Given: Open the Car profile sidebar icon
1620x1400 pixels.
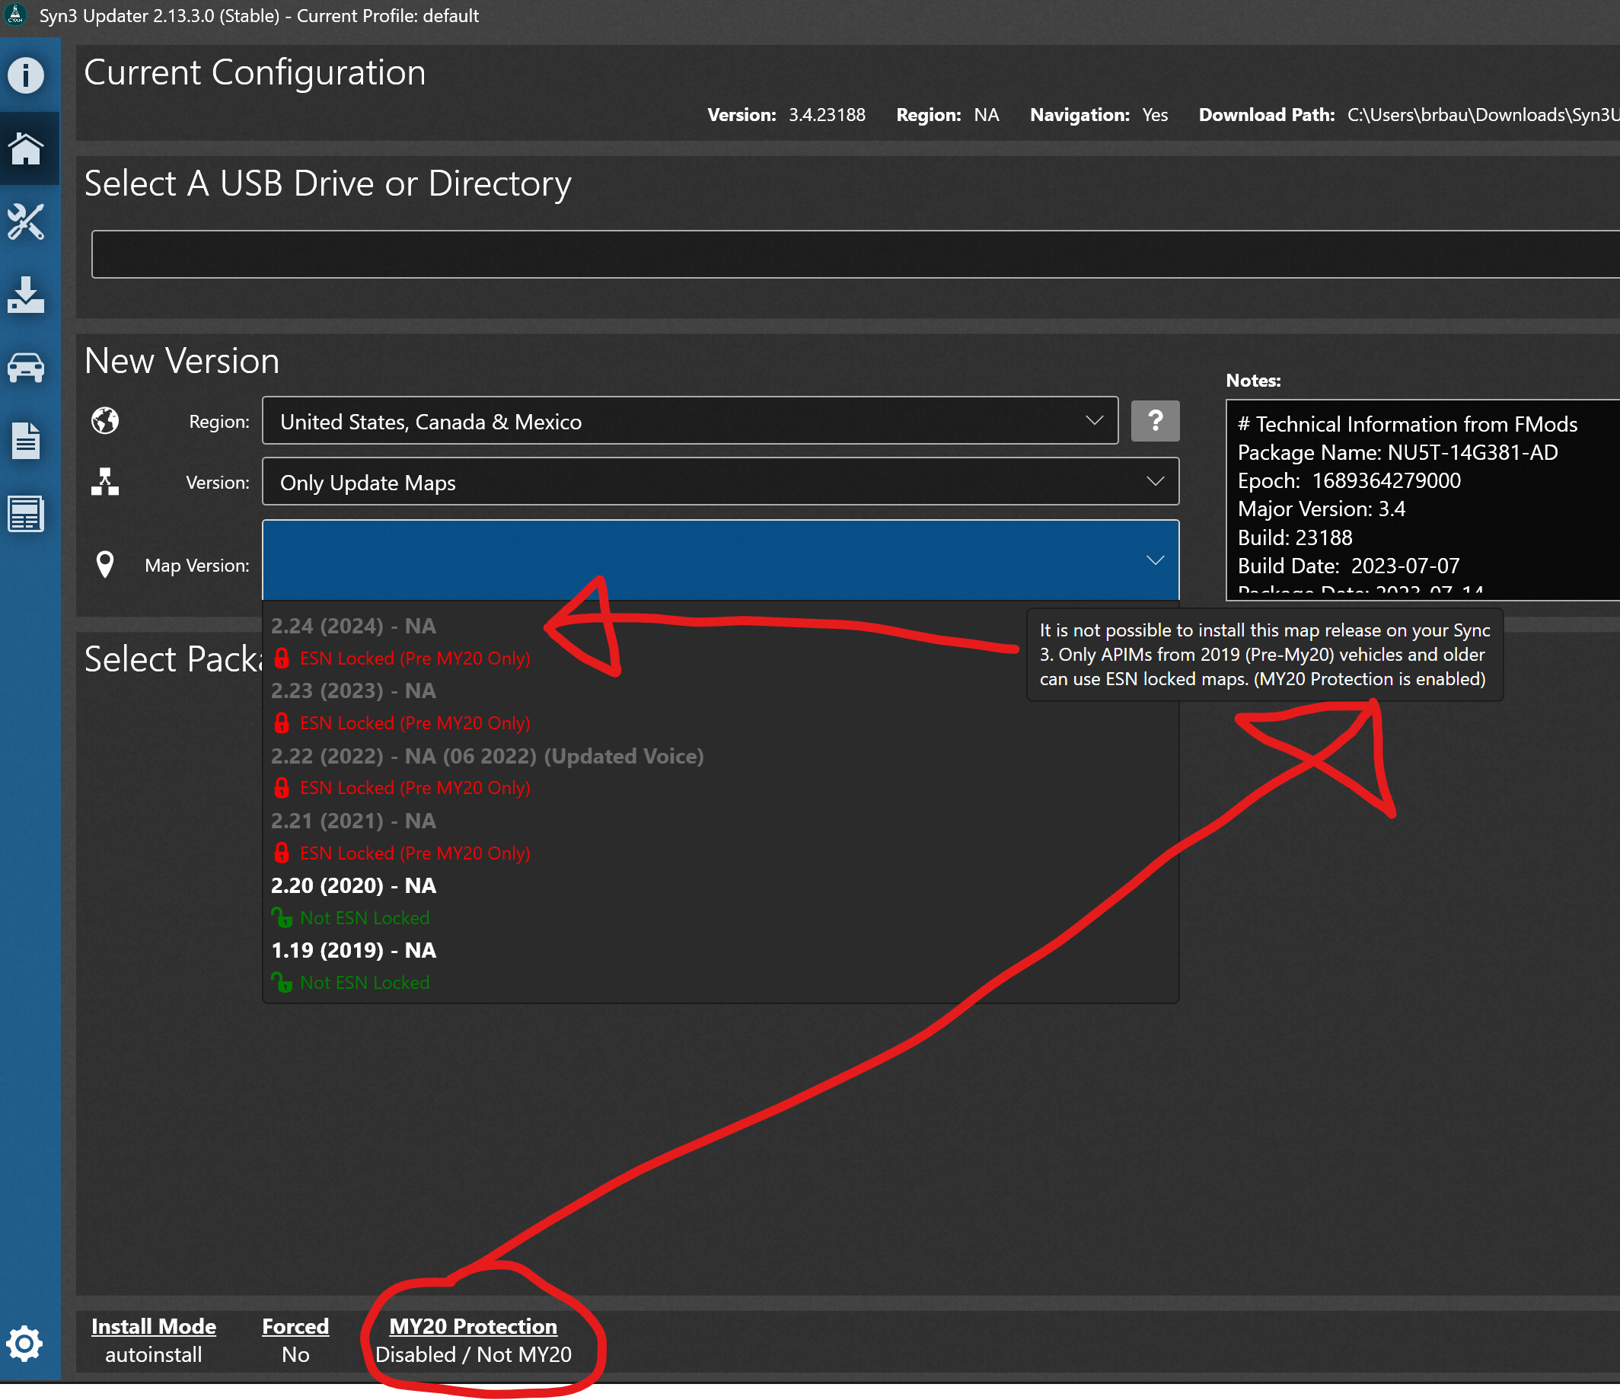Looking at the screenshot, I should click(x=26, y=368).
